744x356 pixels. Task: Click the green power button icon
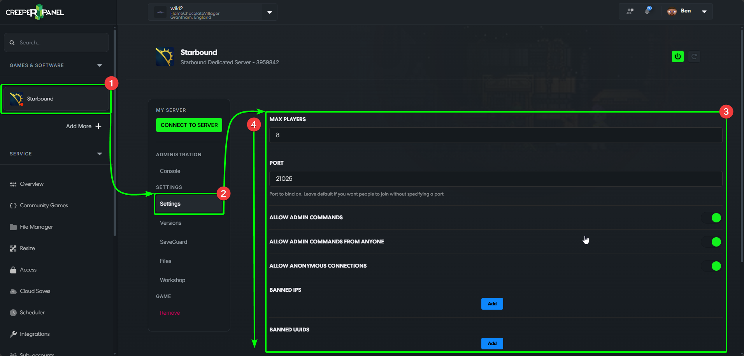tap(677, 56)
